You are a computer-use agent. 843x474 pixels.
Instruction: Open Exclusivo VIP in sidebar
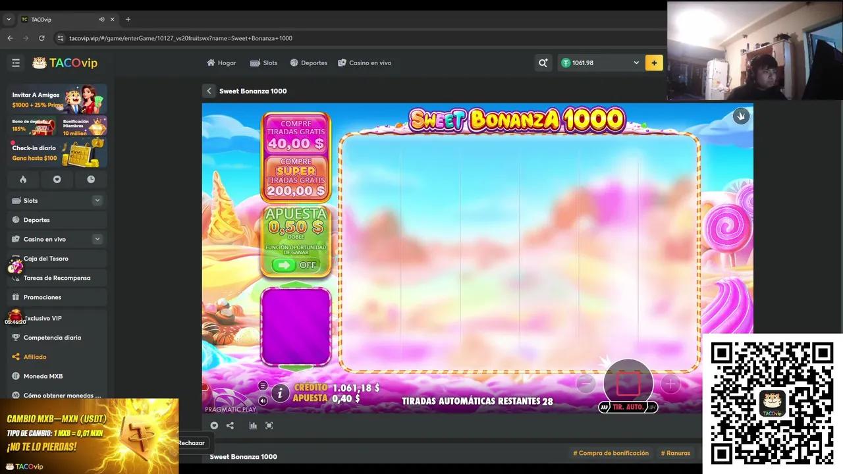click(57, 318)
